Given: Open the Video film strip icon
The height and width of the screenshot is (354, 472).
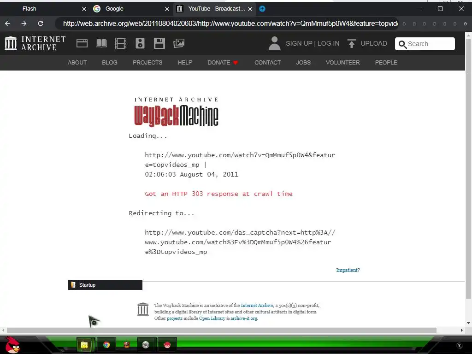Looking at the screenshot, I should pyautogui.click(x=121, y=43).
